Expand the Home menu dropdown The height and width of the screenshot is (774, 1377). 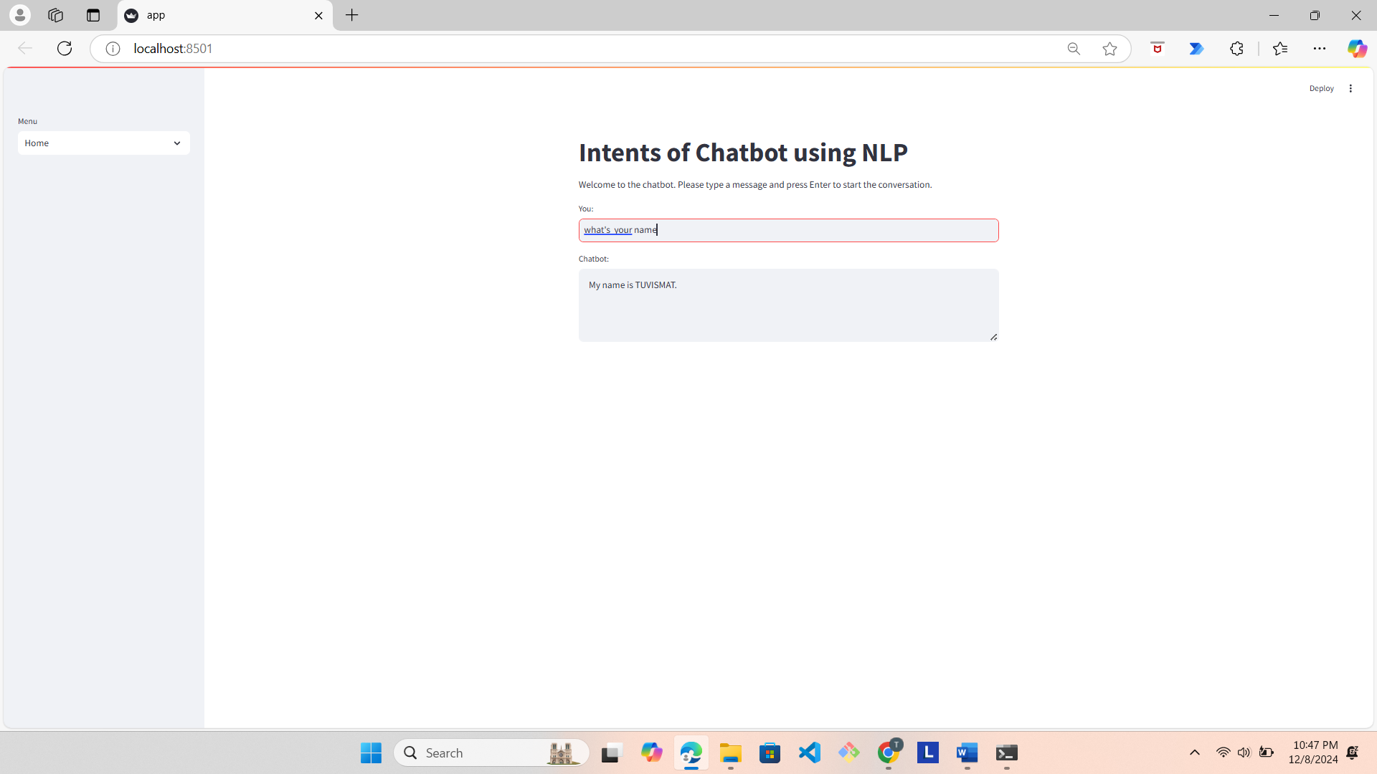(x=104, y=143)
